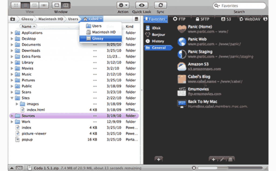Expand the Sources folder

tap(12, 116)
